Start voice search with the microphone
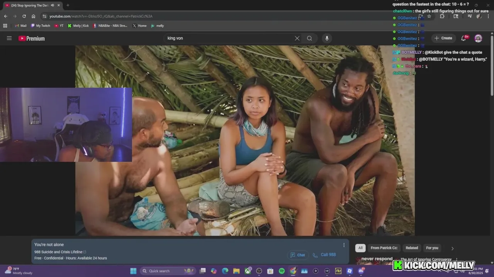Image resolution: width=494 pixels, height=277 pixels. pyautogui.click(x=327, y=38)
